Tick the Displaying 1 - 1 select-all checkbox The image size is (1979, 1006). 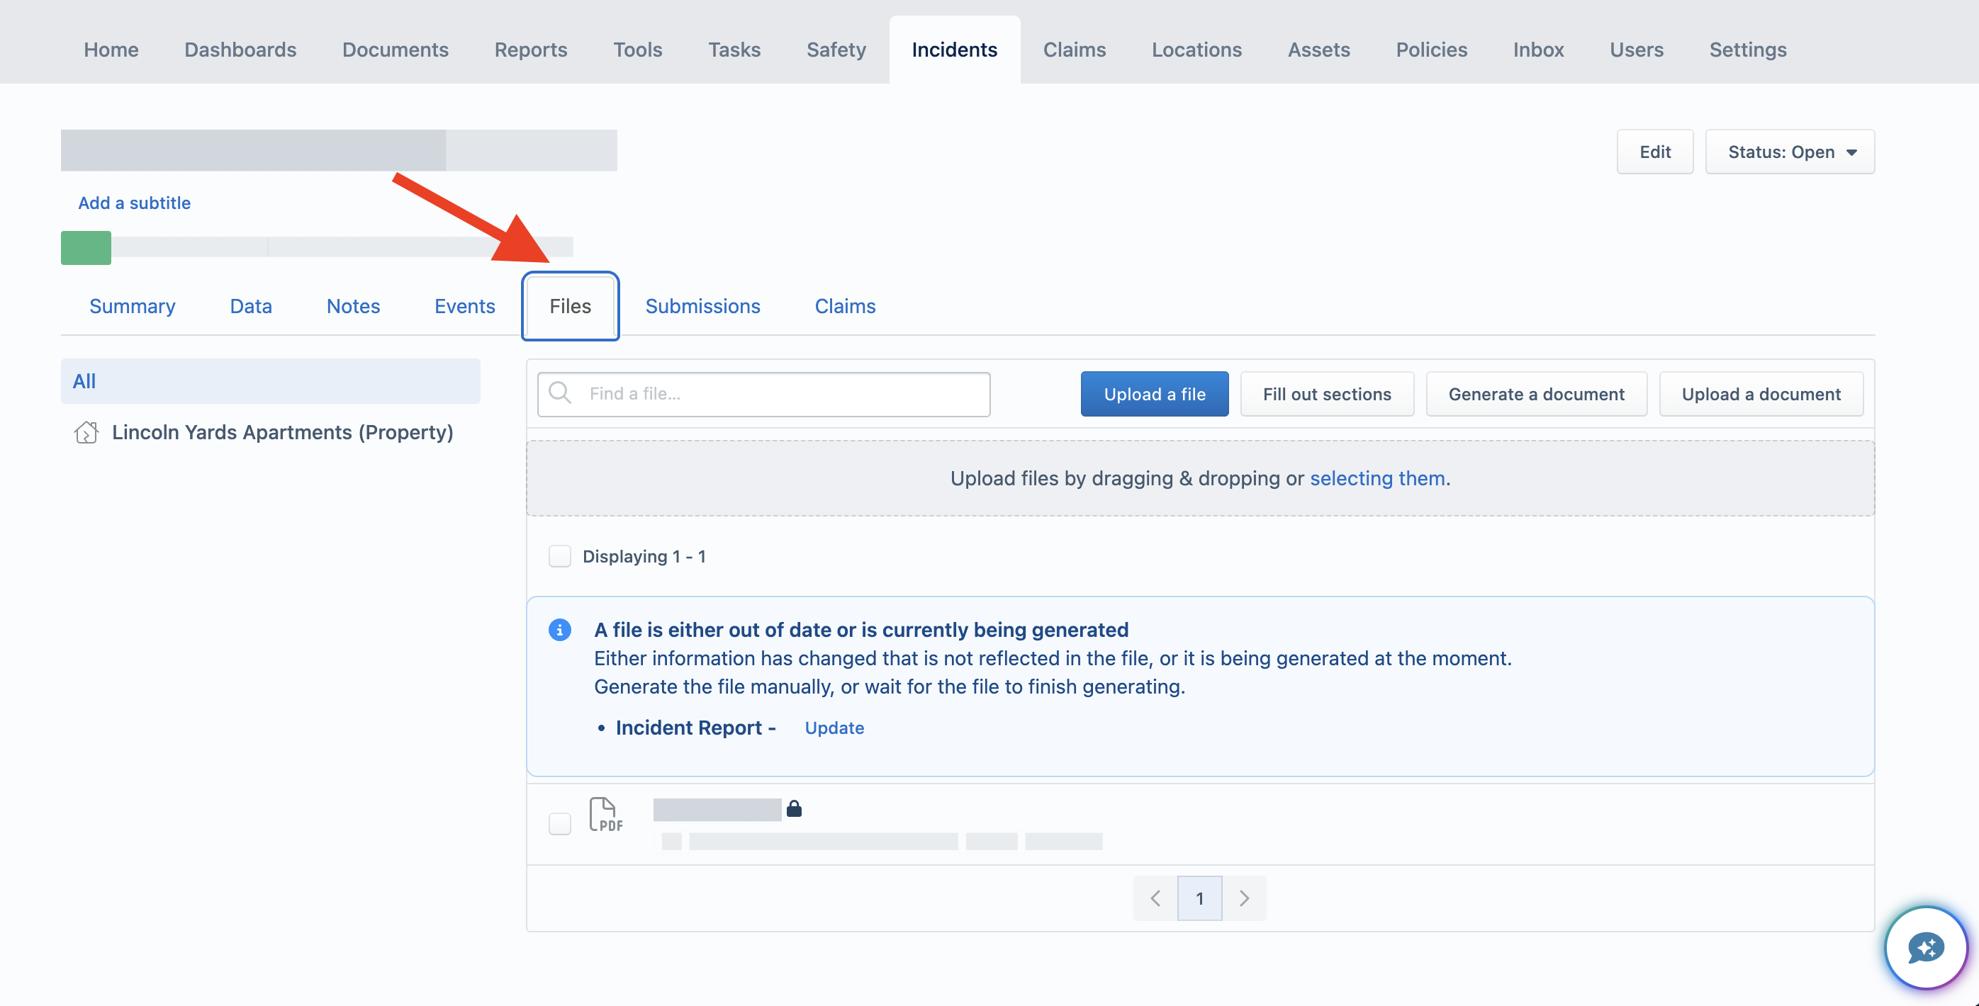click(x=559, y=556)
